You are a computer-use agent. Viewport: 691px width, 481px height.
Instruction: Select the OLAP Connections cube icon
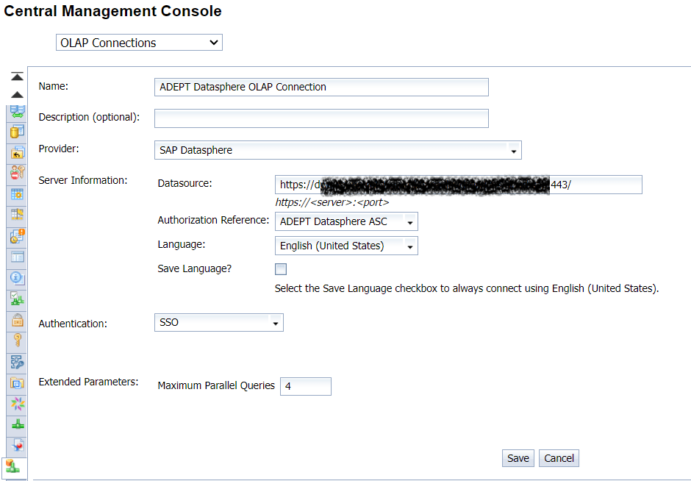(13, 467)
